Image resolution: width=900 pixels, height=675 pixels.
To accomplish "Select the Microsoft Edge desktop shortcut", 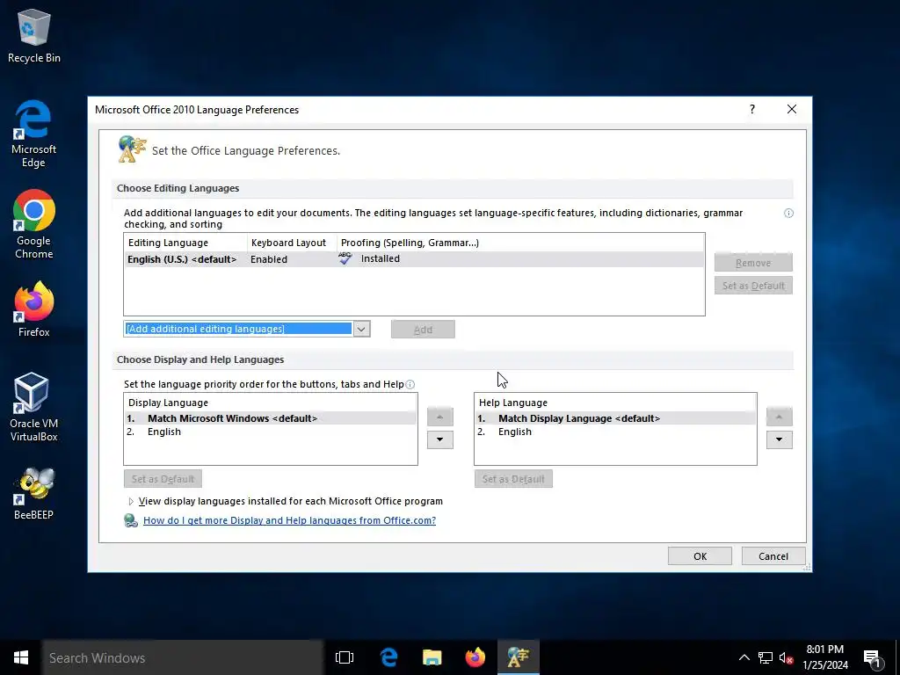I will [34, 134].
